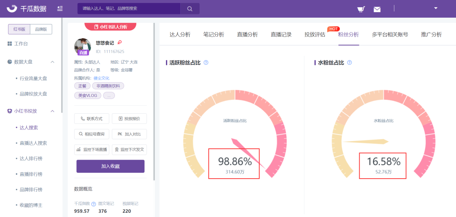This screenshot has width=456, height=217.
Task: Click the 正餐 tag
Action: [82, 86]
